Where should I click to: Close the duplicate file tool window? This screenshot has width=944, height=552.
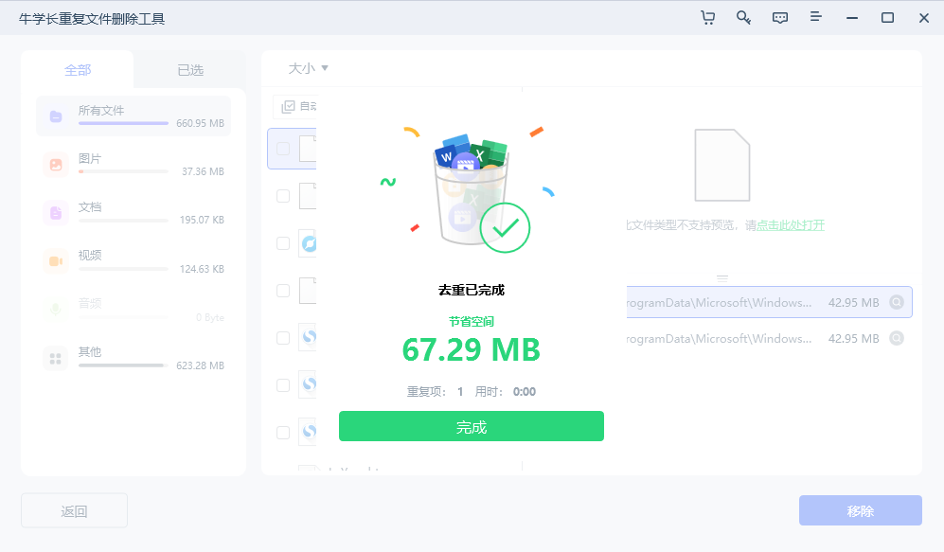point(924,18)
